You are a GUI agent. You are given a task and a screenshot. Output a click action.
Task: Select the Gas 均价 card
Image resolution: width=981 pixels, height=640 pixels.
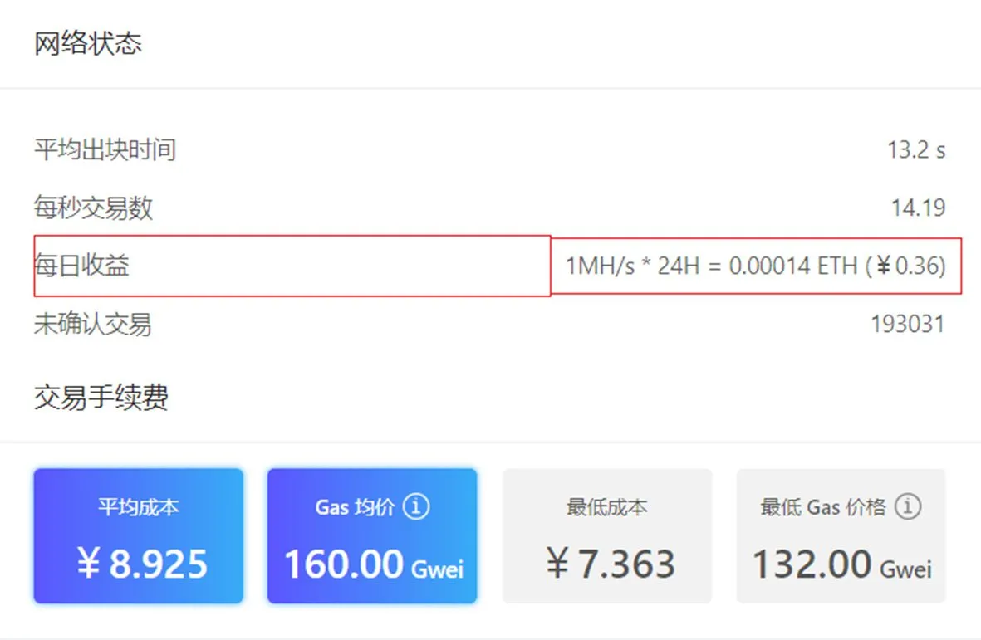(372, 536)
